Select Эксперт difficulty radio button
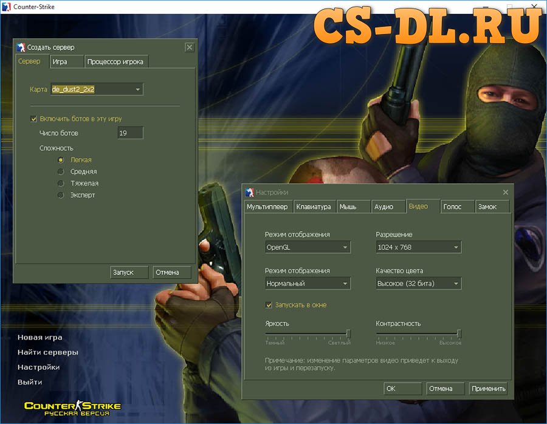The width and height of the screenshot is (547, 424). click(61, 195)
